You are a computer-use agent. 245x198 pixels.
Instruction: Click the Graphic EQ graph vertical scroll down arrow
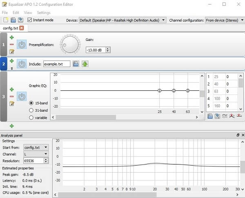point(202,112)
